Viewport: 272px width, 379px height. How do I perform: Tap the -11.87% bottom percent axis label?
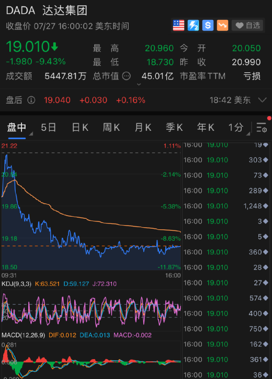click(169, 267)
